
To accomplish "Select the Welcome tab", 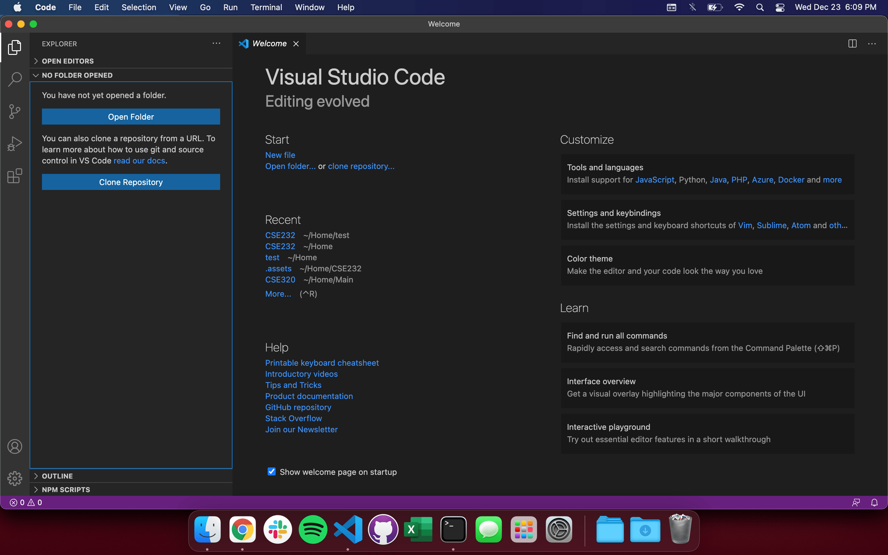I will (269, 43).
